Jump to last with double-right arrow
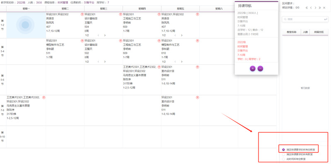 coord(319,7)
